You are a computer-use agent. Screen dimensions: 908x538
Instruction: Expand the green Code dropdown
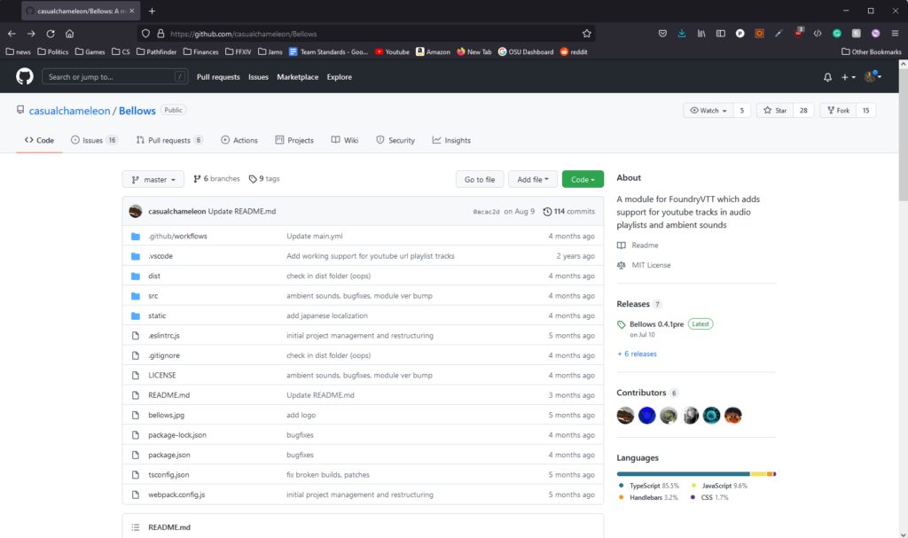[x=583, y=179]
